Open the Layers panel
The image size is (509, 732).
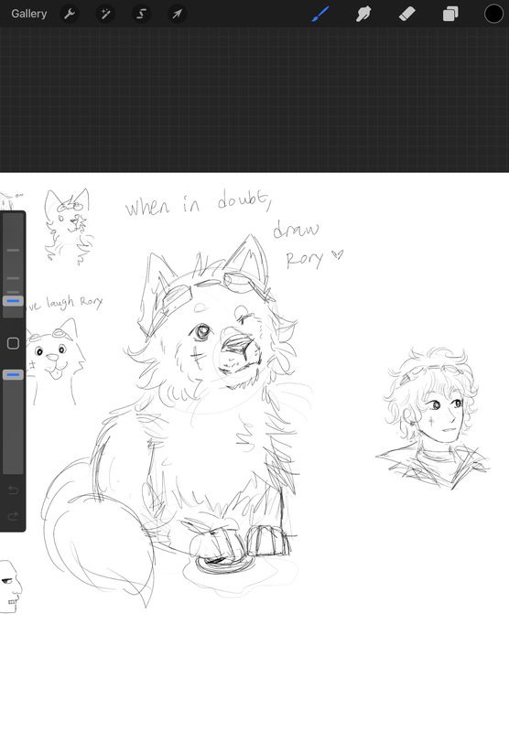tap(450, 14)
